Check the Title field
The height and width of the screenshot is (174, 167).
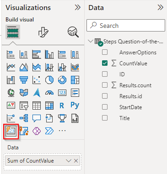105,118
